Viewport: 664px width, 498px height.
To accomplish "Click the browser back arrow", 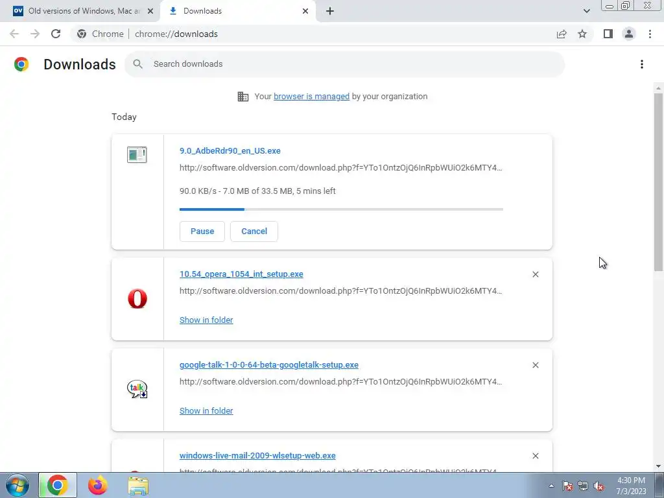I will (x=14, y=34).
